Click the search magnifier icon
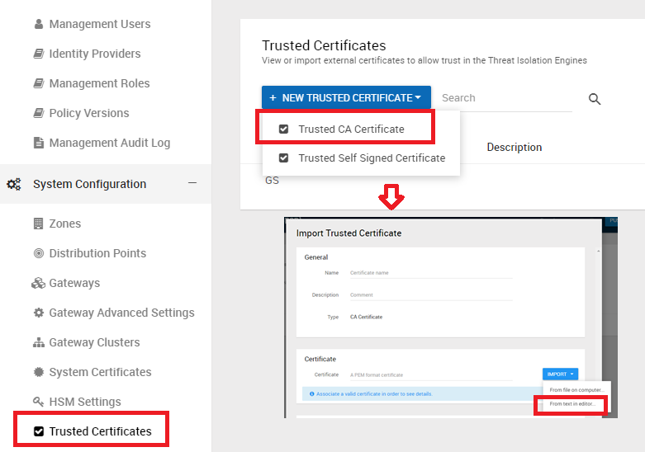Viewport: 645px width, 452px height. [x=594, y=99]
